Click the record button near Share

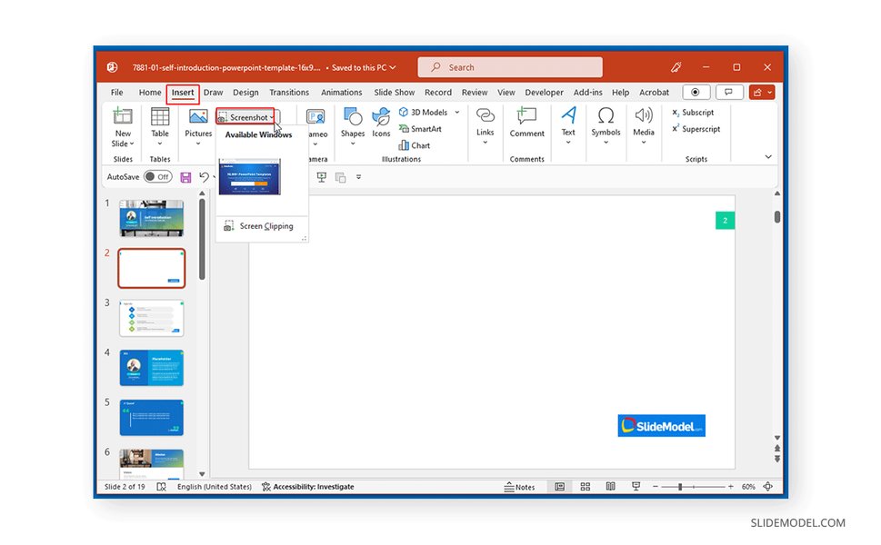pos(696,92)
